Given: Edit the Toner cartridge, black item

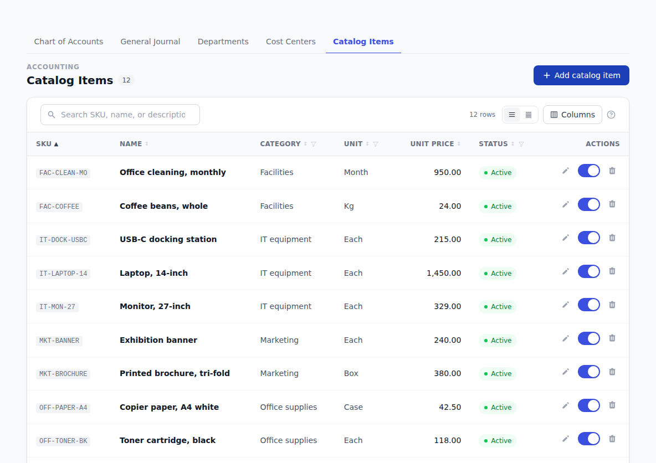Looking at the screenshot, I should 565,439.
